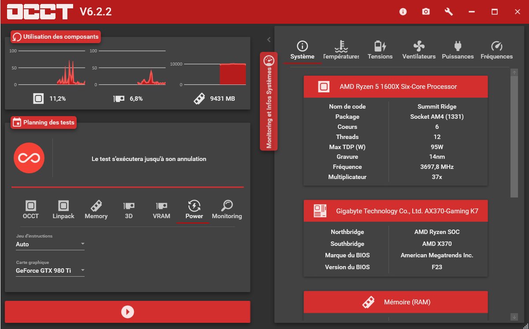529x329 pixels.
Task: Click the Monitoring et Infos Systèmes button
Action: pos(269,101)
